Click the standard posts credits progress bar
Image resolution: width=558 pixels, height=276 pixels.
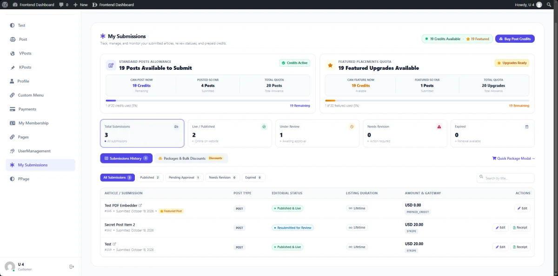coord(208,101)
